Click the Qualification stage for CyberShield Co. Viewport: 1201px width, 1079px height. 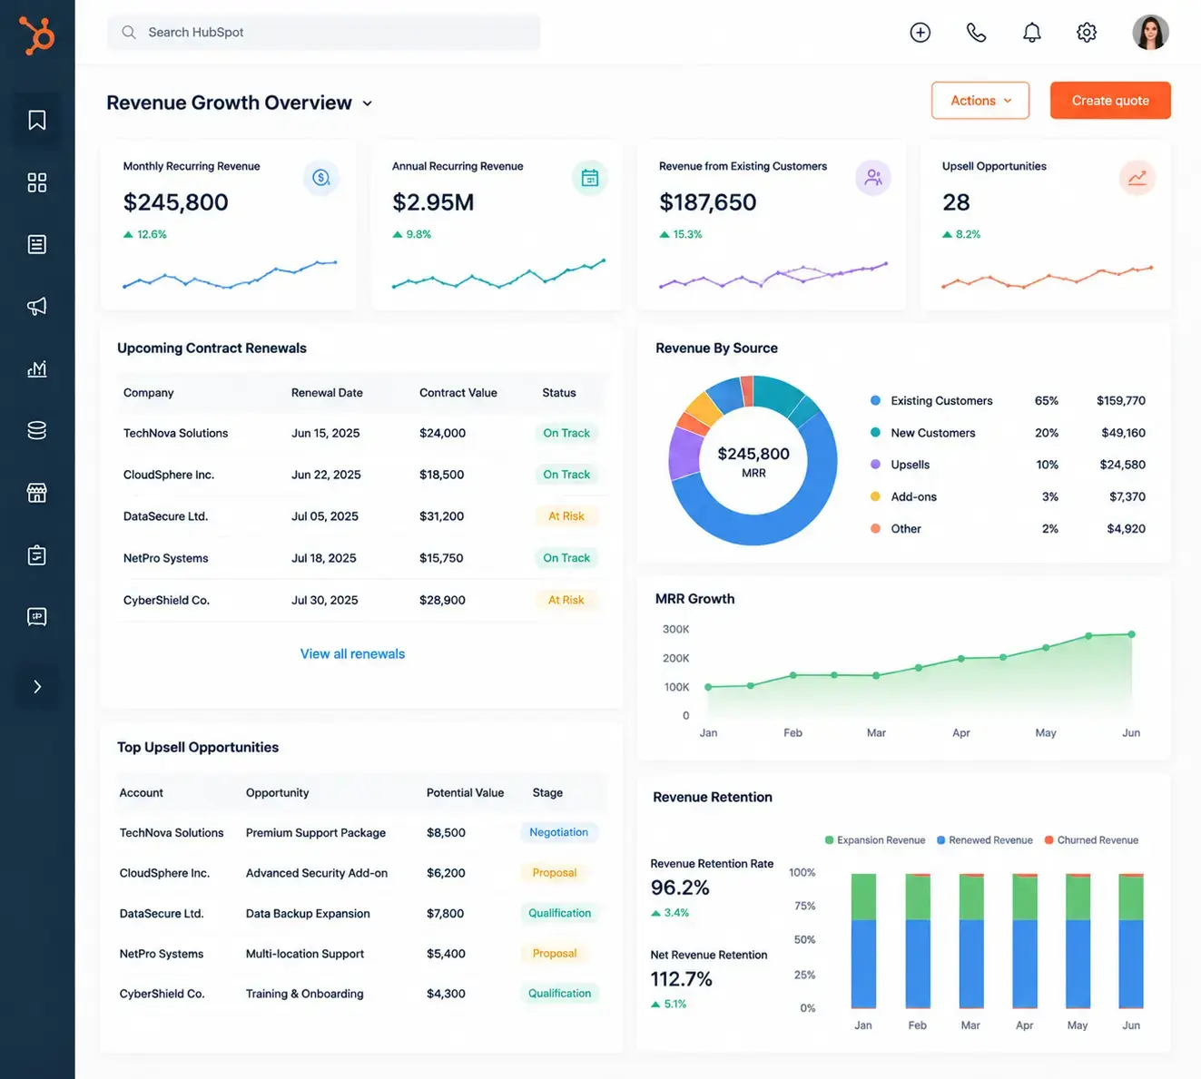(560, 994)
